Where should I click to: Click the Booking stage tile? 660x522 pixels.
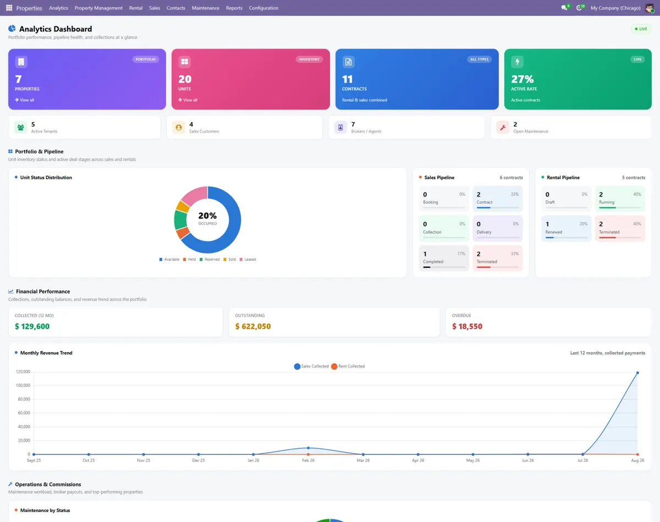pos(444,199)
